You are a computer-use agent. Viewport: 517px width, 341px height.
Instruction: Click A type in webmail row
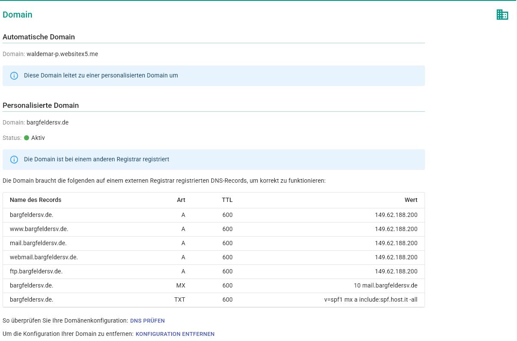pos(183,257)
